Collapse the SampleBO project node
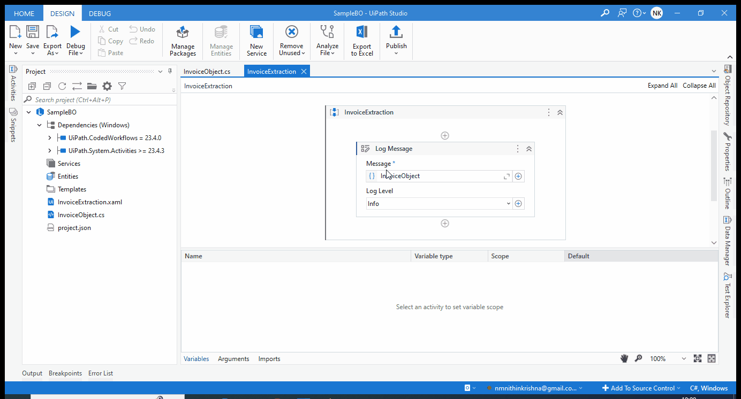Screen dimensions: 741x399 click(28, 112)
